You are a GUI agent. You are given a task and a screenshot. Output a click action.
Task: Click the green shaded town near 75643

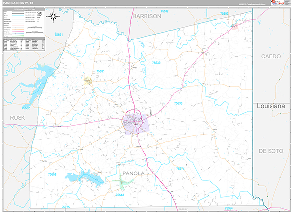click(x=124, y=184)
